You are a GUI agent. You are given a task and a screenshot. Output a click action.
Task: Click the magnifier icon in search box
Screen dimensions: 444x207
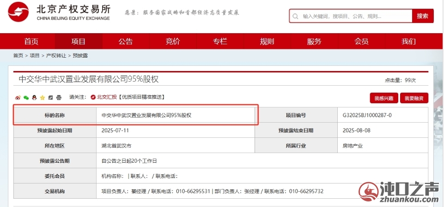(x=295, y=16)
